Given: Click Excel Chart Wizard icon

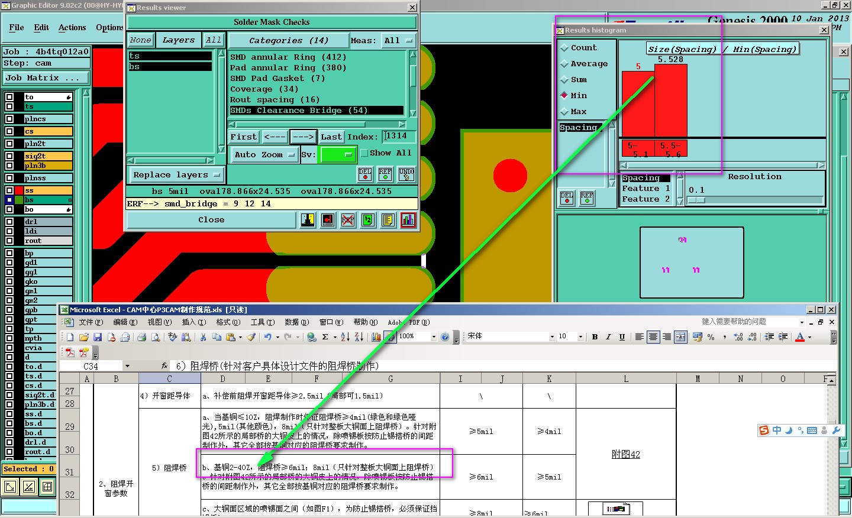Looking at the screenshot, I should point(376,337).
